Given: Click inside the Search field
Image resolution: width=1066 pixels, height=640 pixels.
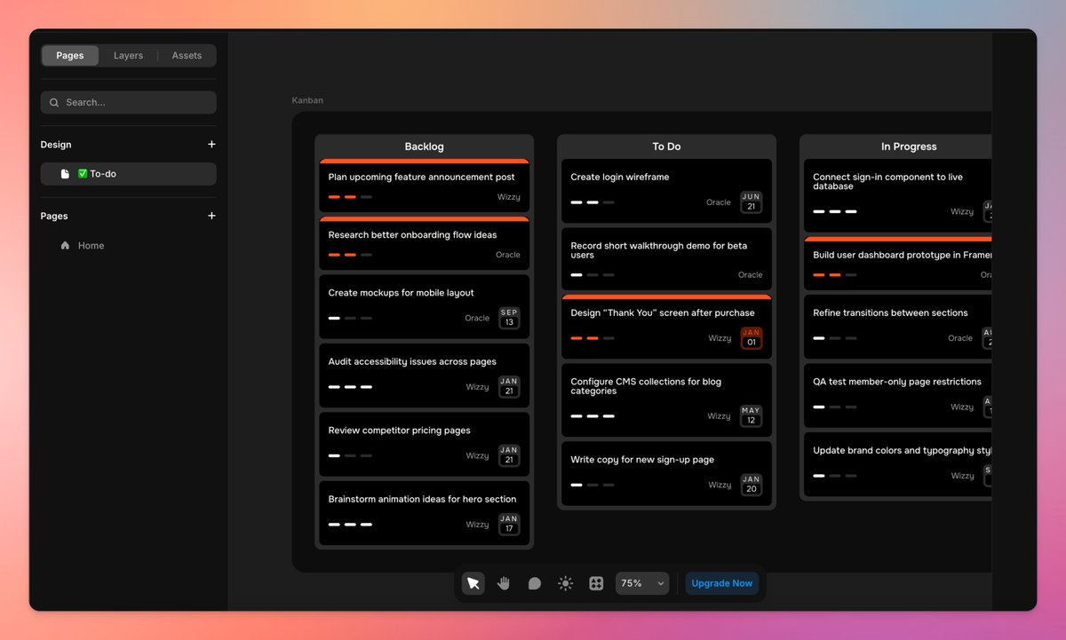Looking at the screenshot, I should tap(128, 102).
